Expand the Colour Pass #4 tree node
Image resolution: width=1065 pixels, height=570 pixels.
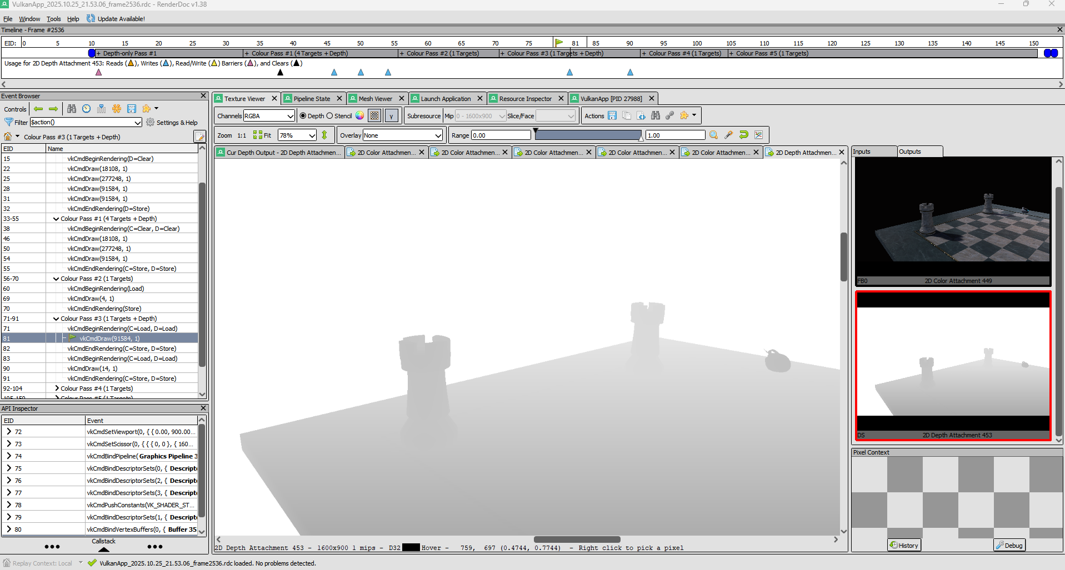coord(56,389)
